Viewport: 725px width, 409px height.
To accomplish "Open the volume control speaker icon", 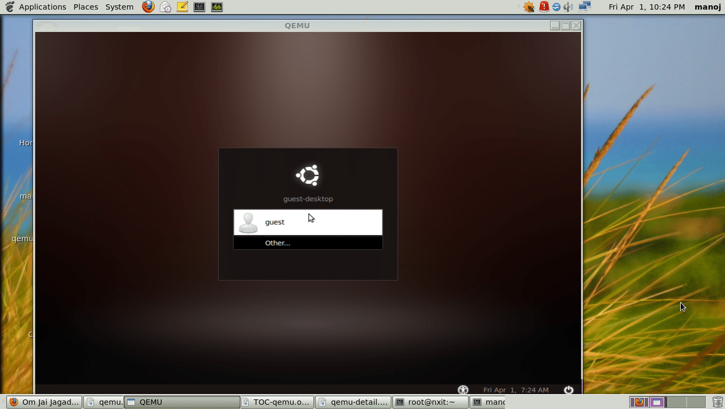I will (x=568, y=7).
